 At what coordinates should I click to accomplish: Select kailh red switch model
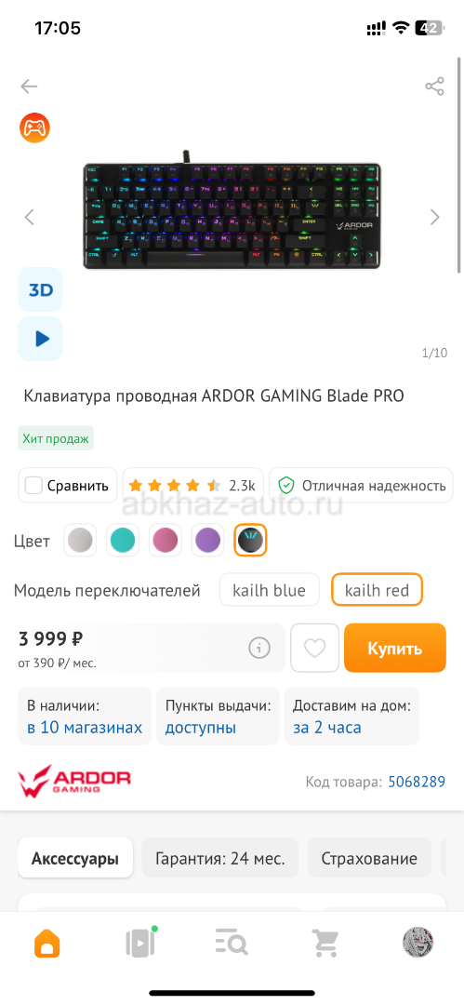pos(377,590)
